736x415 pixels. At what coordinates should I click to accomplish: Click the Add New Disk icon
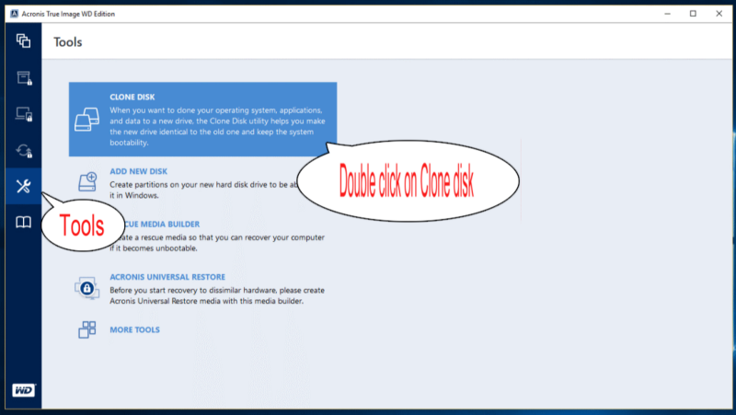[87, 181]
